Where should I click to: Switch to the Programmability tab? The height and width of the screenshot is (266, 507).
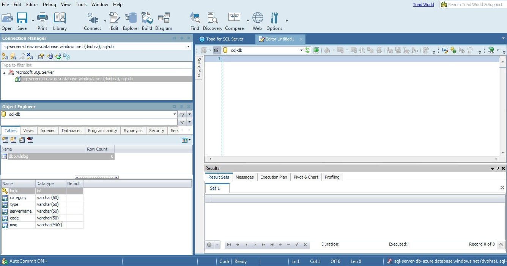pyautogui.click(x=102, y=131)
